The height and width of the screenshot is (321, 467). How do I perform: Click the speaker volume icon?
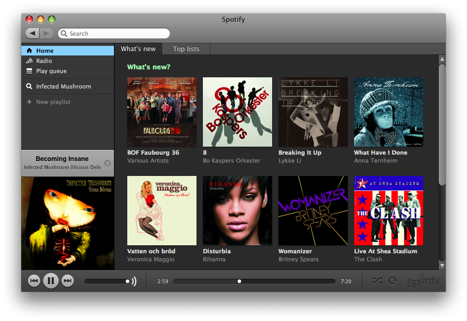click(134, 281)
